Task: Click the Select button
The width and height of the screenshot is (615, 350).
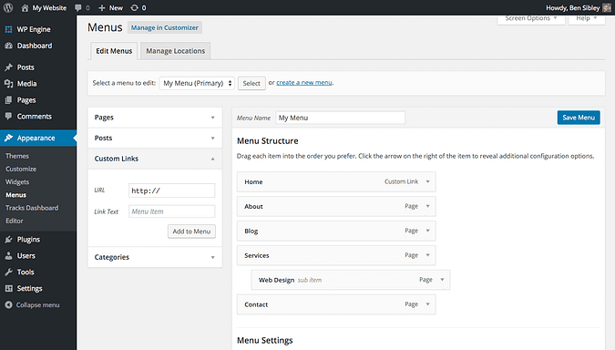Action: (251, 83)
